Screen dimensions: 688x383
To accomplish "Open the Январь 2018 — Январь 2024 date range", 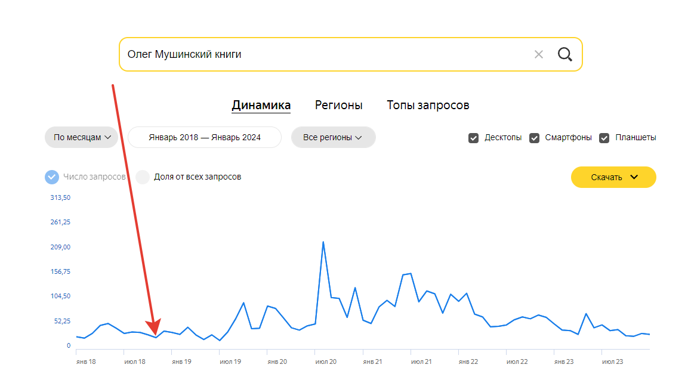I will click(205, 137).
